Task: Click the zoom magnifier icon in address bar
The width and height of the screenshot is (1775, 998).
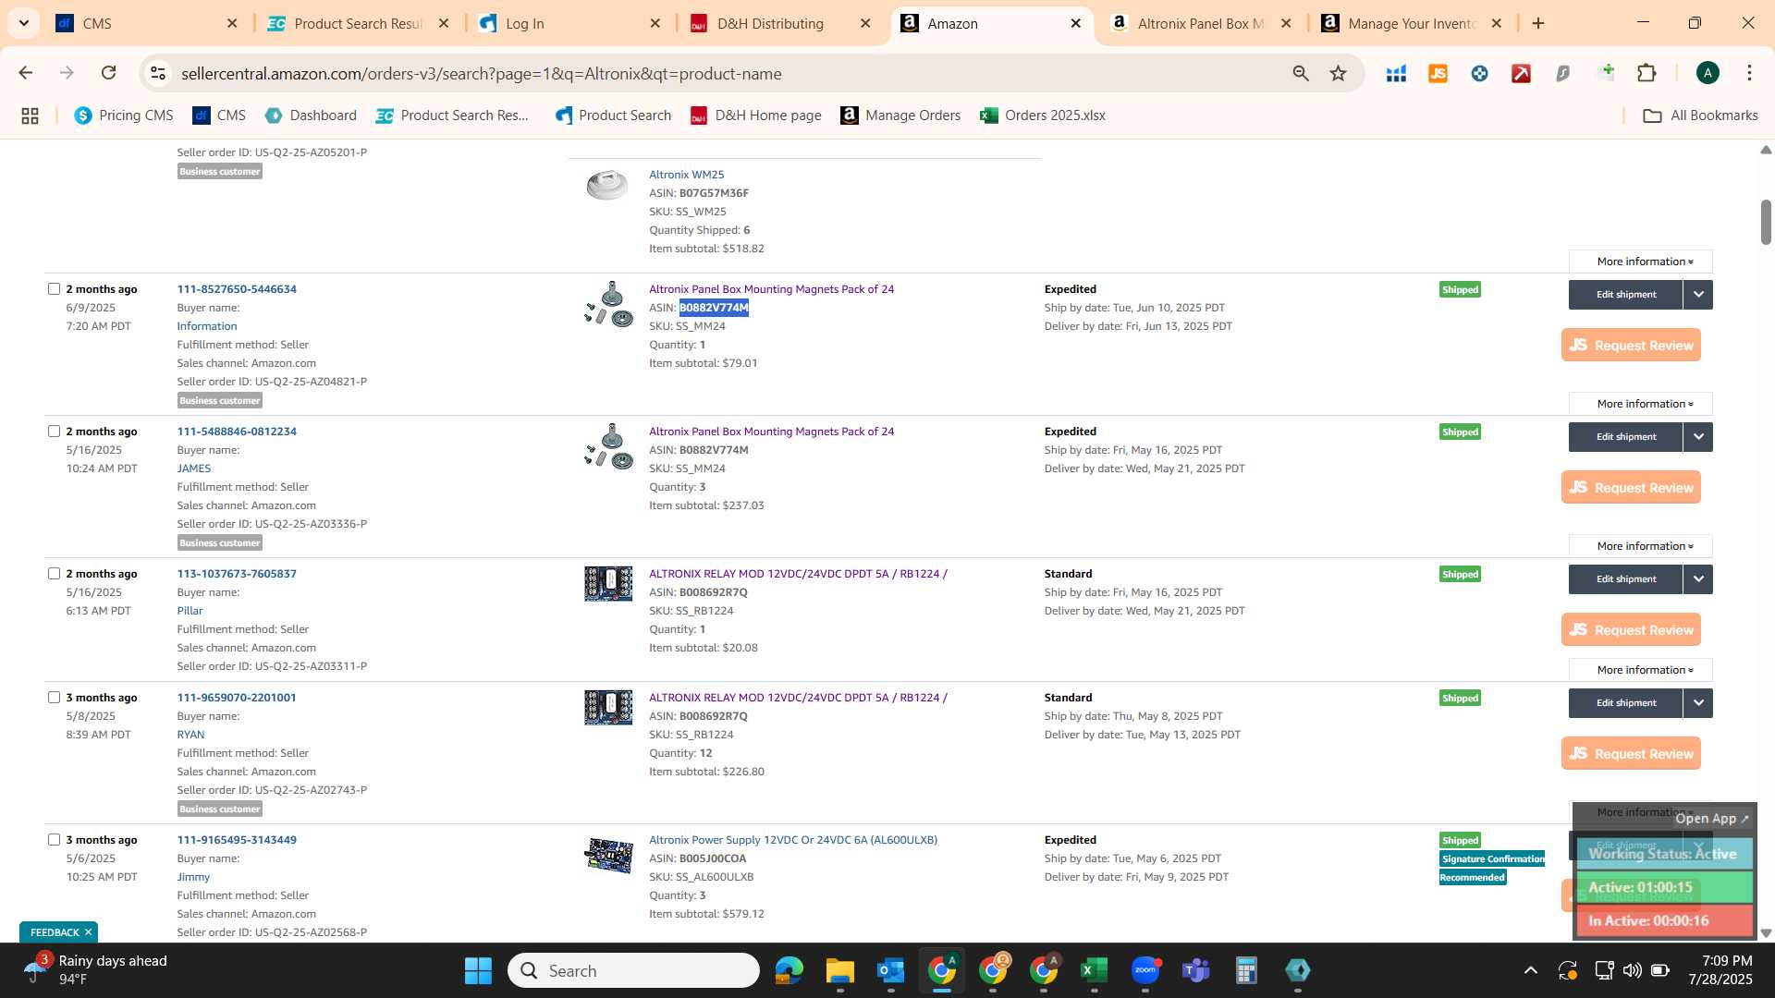Action: pos(1301,73)
